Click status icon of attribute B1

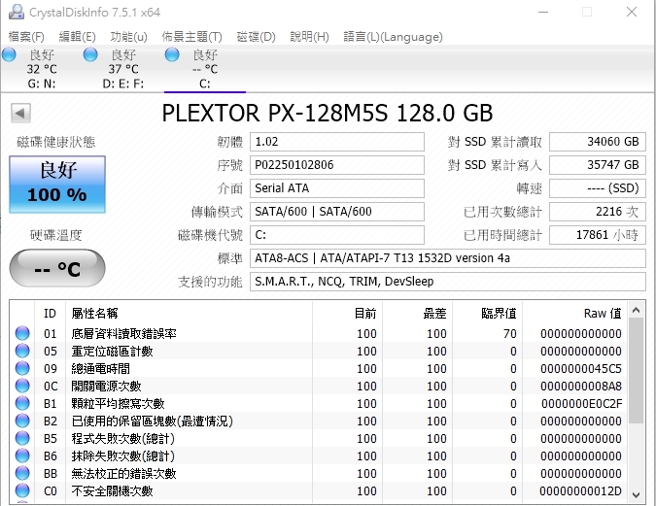point(22,404)
